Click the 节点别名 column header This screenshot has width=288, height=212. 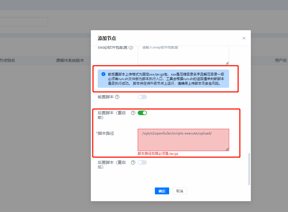point(7,60)
